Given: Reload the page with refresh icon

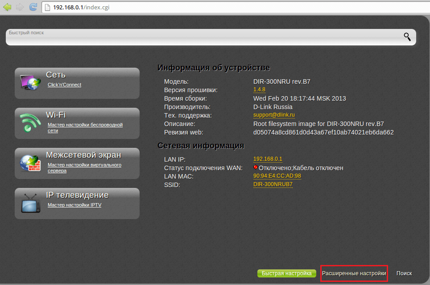Looking at the screenshot, I should 33,7.
